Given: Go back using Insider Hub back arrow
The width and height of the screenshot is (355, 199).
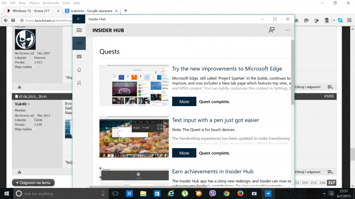Looking at the screenshot, I should tap(79, 19).
